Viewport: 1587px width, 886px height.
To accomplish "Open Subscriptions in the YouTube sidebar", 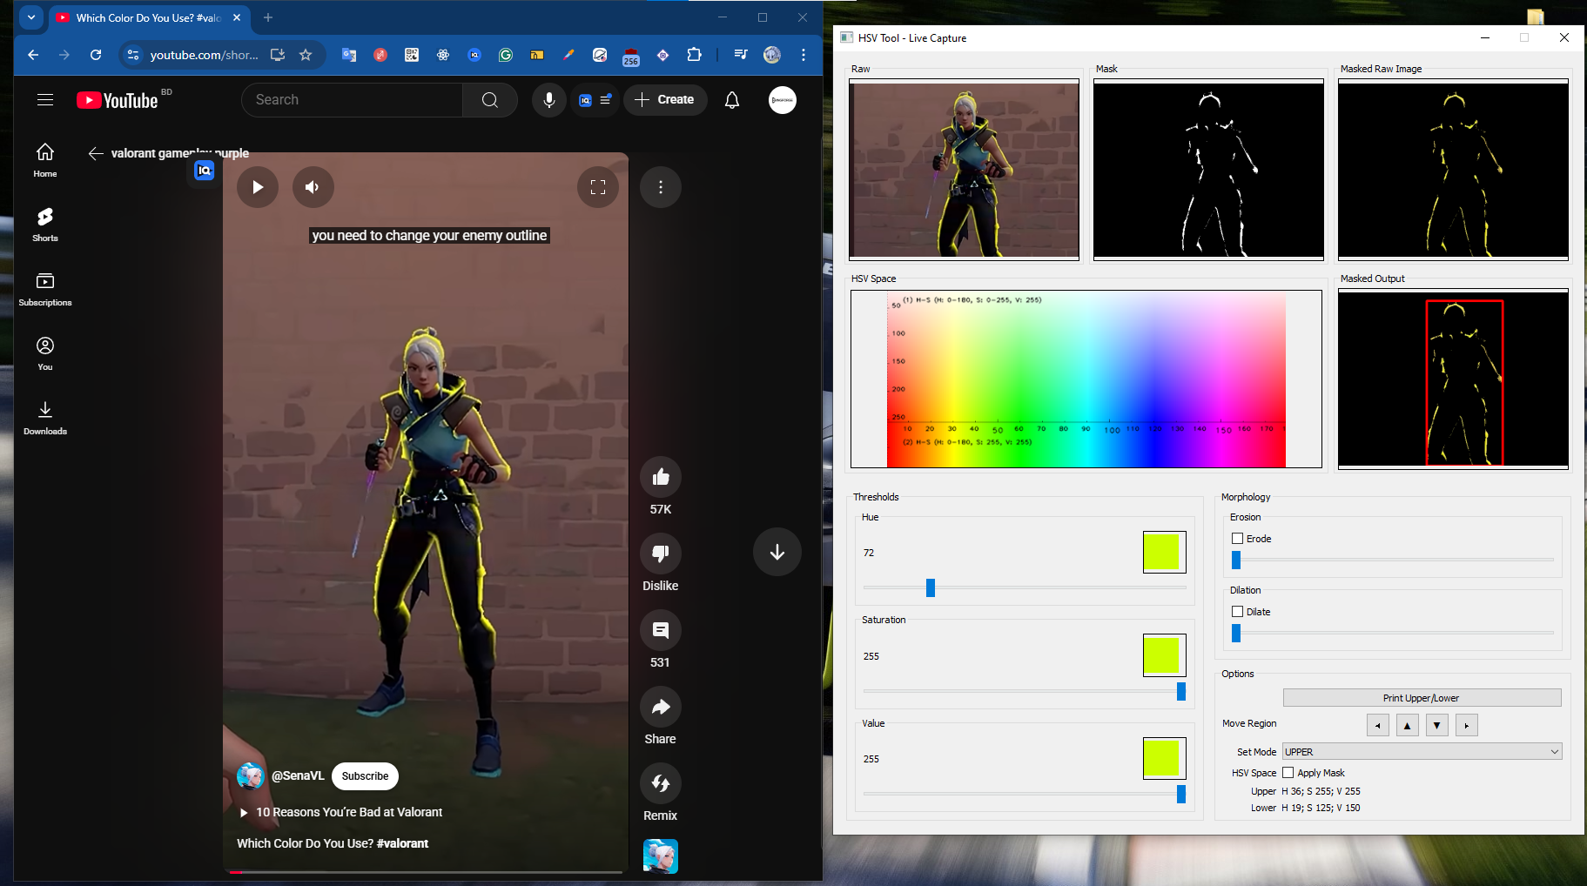I will pos(45,289).
